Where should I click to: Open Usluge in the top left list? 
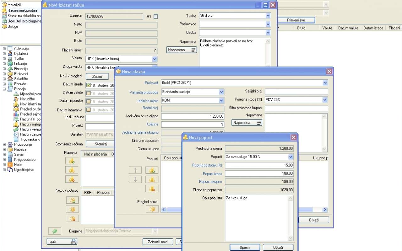click(13, 26)
